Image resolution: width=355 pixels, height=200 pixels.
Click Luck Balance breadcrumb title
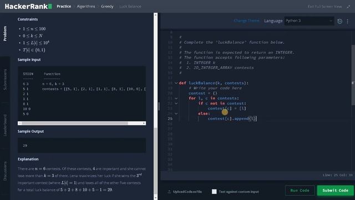(130, 6)
